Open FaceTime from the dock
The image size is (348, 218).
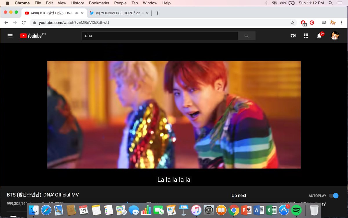pos(159,210)
